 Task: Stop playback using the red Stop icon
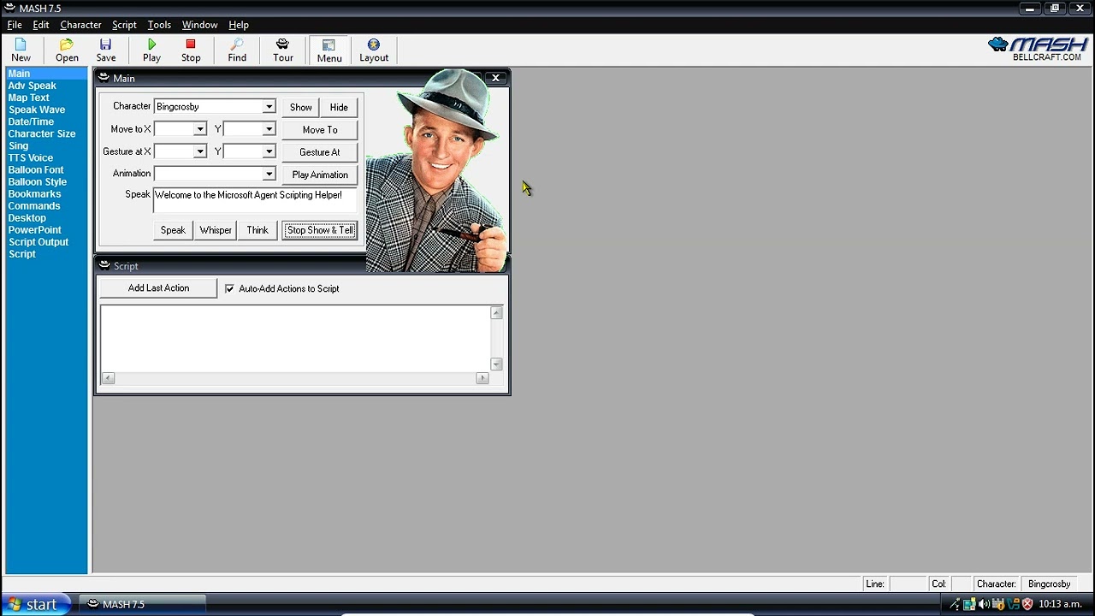click(x=191, y=50)
